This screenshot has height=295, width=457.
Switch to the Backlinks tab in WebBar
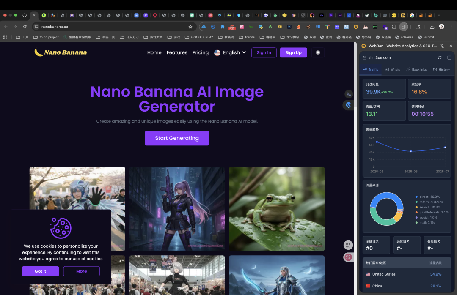point(416,70)
